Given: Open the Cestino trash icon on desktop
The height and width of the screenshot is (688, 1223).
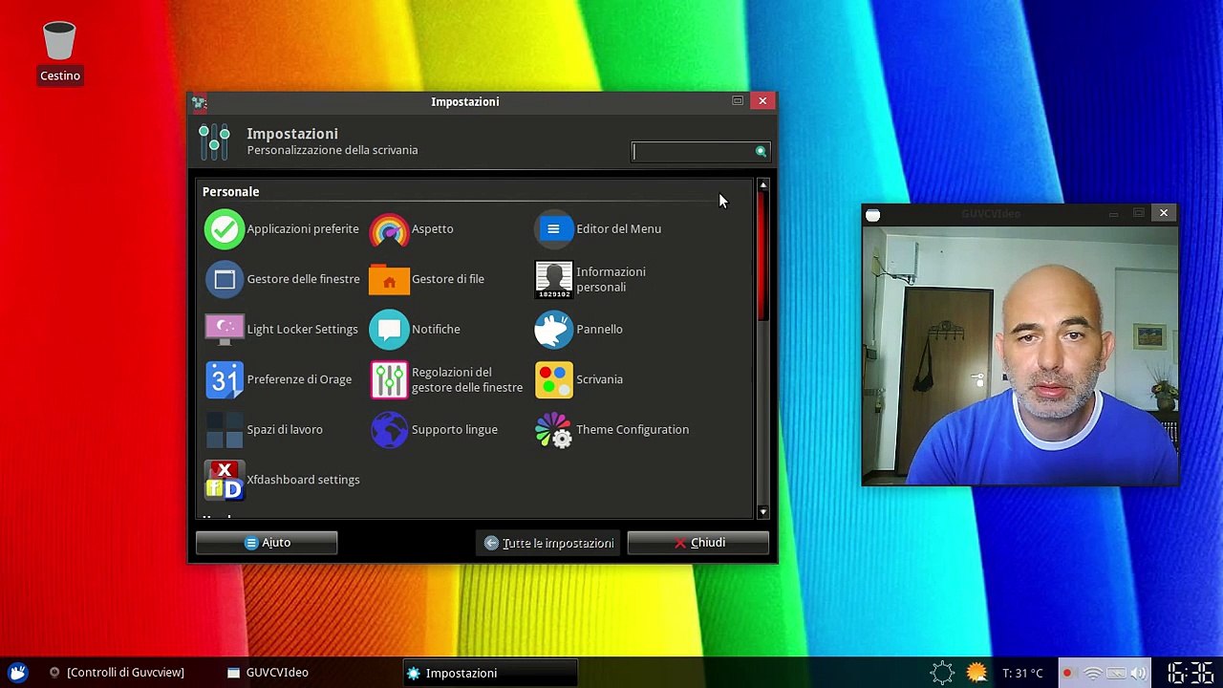Looking at the screenshot, I should point(59,52).
